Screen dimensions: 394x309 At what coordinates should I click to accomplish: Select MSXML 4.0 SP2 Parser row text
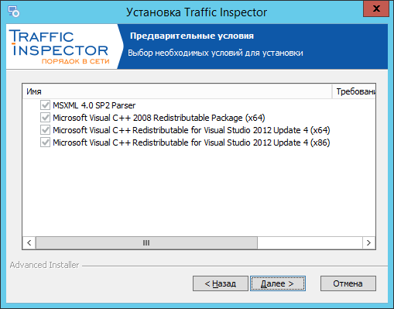(94, 105)
